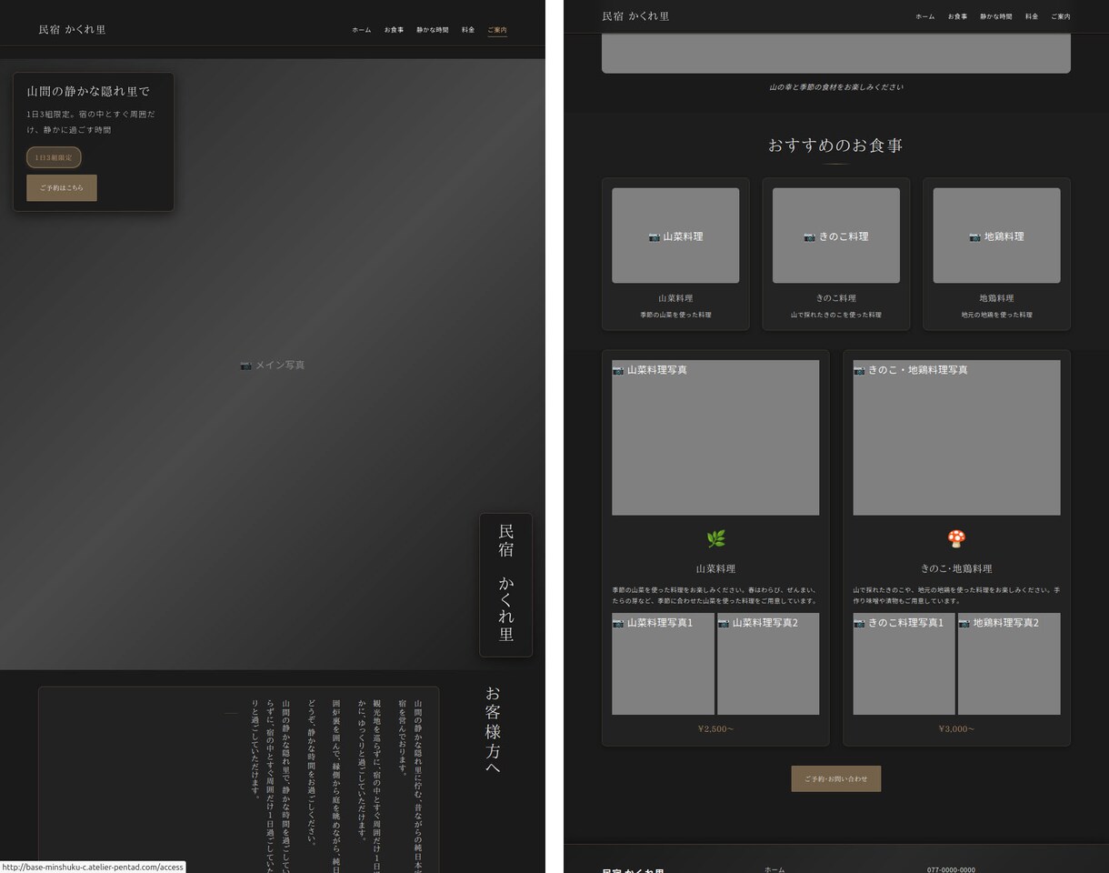This screenshot has height=873, width=1109.
Task: Click 山で採れたきのこを使った料理 caption
Action: click(836, 315)
